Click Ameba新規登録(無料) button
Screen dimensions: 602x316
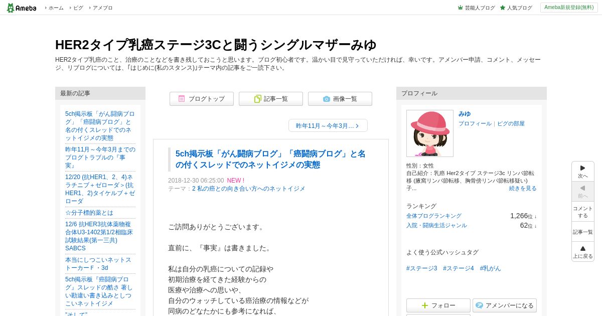[569, 8]
